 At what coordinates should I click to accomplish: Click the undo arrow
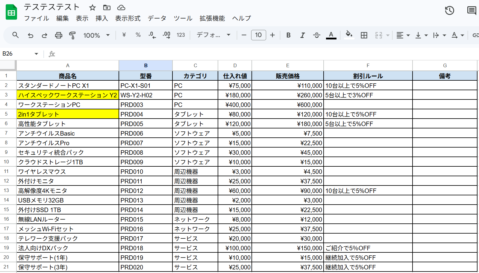[30, 35]
